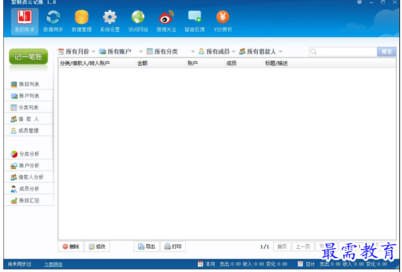Click the search input field
The width and height of the screenshot is (402, 272).
pyautogui.click(x=343, y=52)
